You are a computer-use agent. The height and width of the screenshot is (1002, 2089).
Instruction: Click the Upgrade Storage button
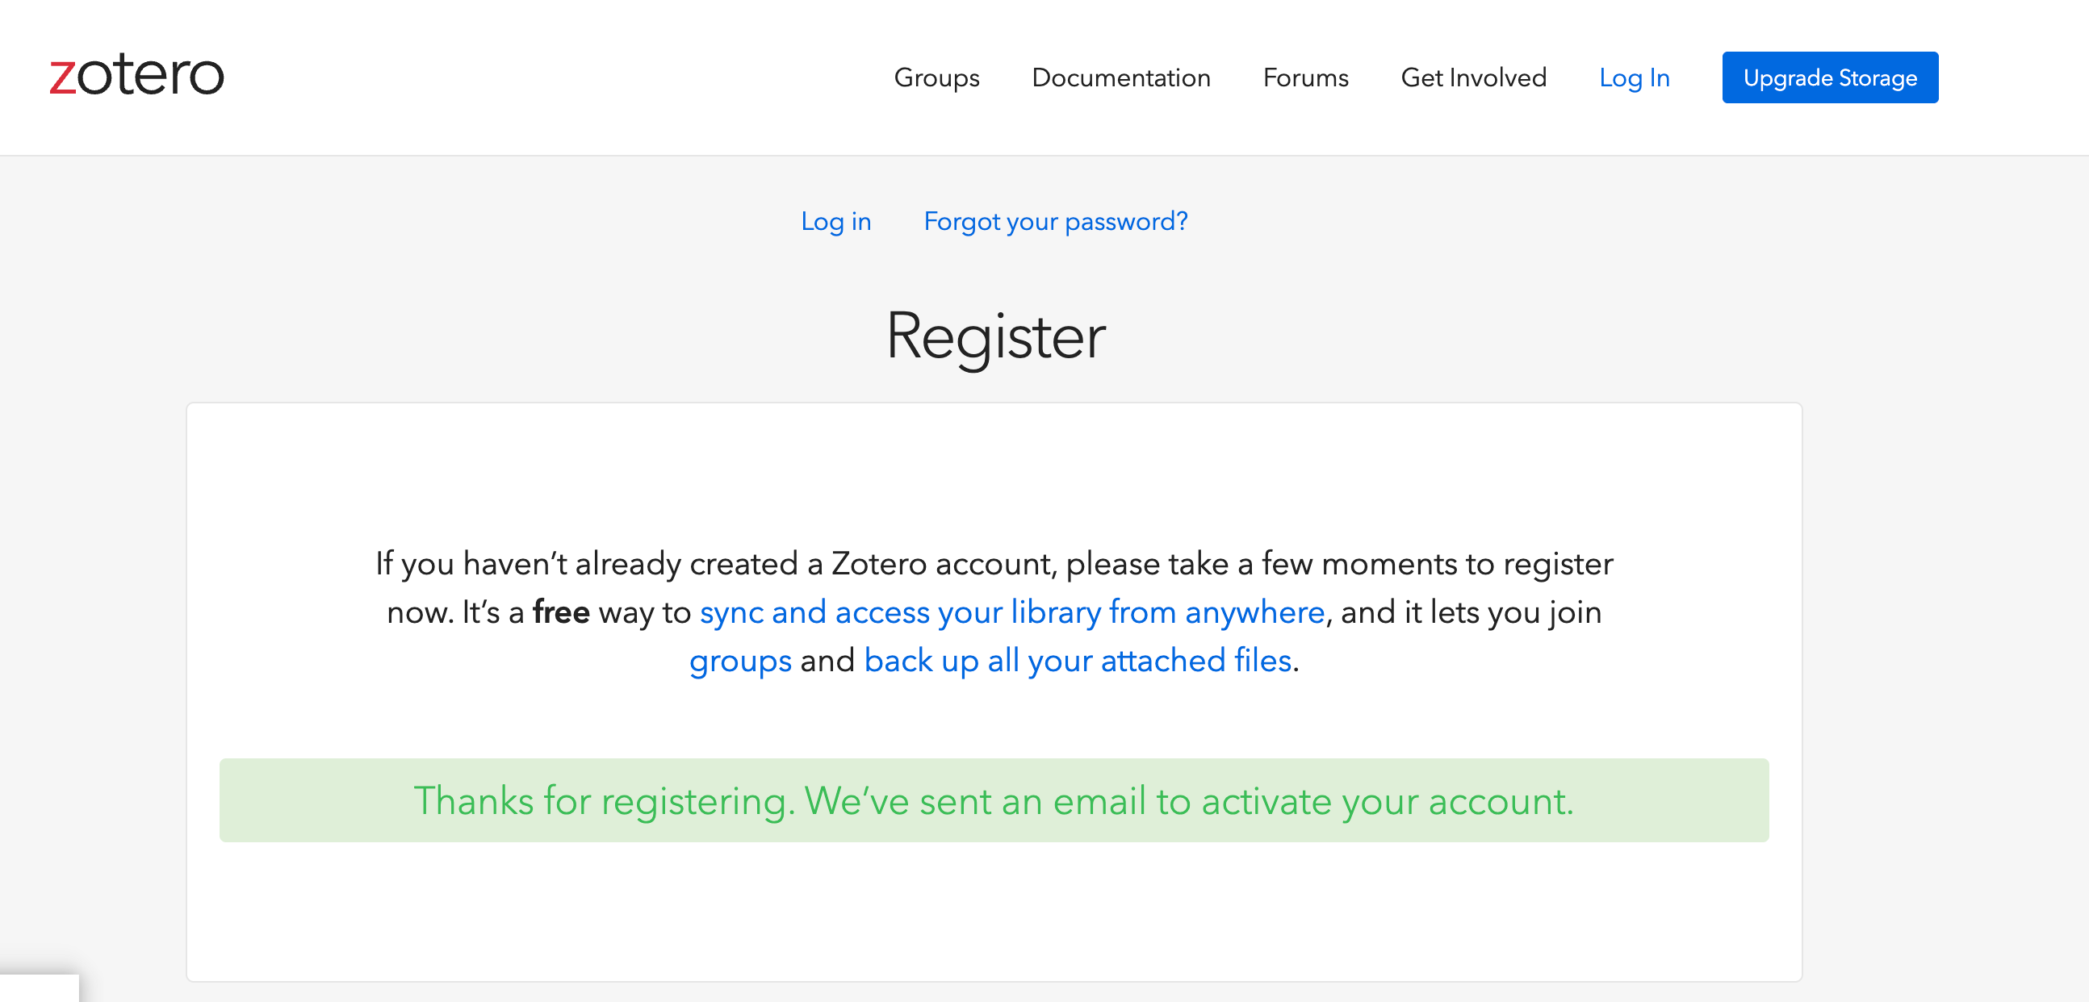pyautogui.click(x=1830, y=77)
